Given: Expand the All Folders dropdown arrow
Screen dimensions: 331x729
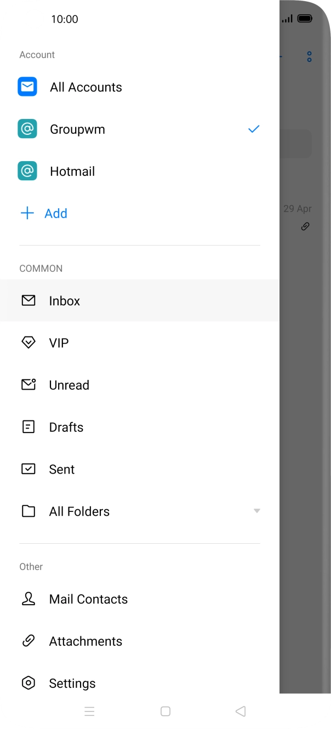Looking at the screenshot, I should (x=256, y=511).
